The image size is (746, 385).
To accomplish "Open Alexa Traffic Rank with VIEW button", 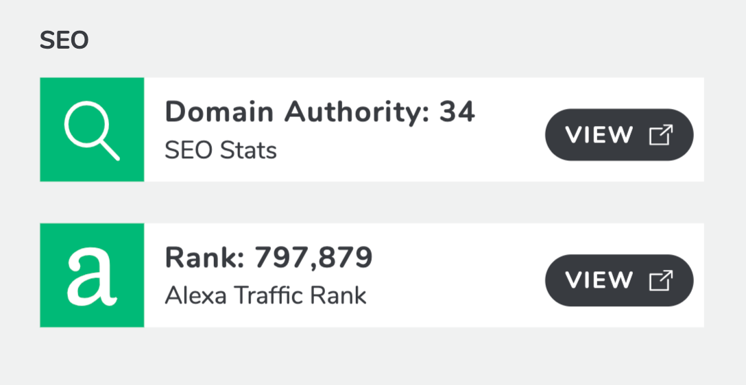I will tap(619, 280).
